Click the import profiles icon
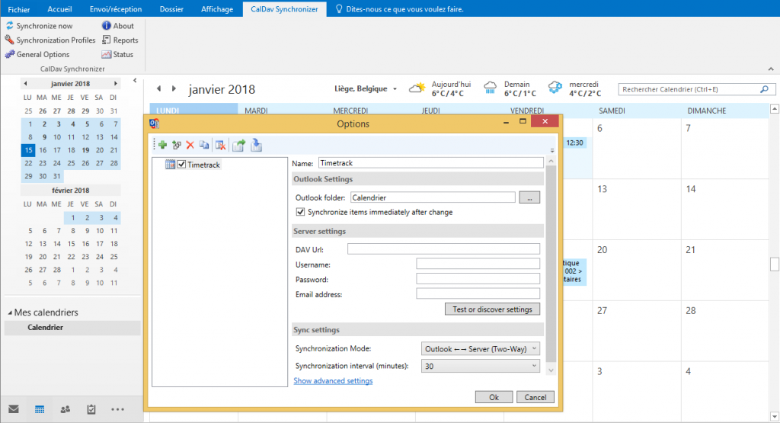780x423 pixels. 257,144
